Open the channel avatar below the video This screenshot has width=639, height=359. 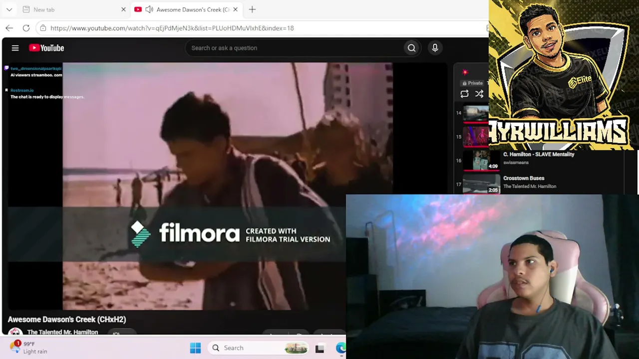(15, 332)
